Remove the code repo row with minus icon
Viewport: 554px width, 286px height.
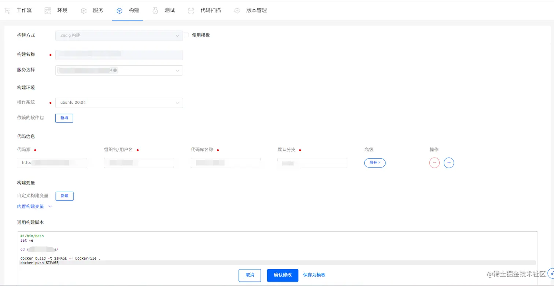click(435, 163)
